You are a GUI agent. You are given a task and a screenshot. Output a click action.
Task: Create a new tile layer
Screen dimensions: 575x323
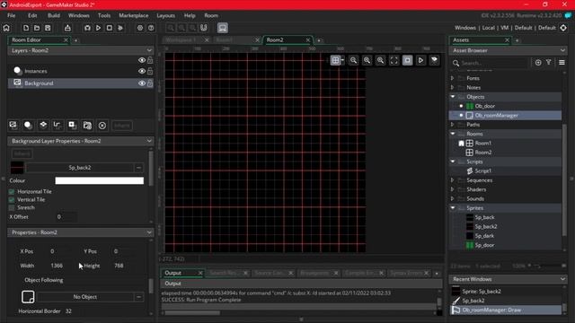point(43,126)
